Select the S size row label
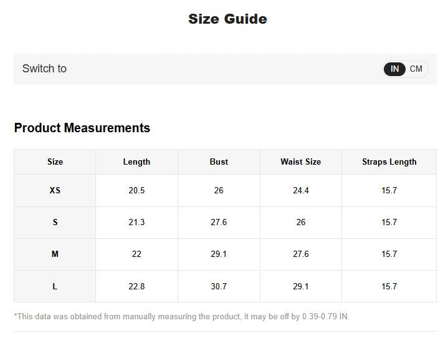Viewport: 448px width, 343px height. point(55,222)
